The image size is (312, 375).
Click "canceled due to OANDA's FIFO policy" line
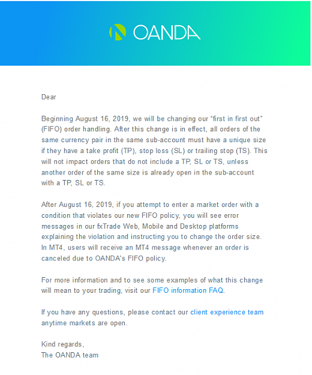coord(104,259)
